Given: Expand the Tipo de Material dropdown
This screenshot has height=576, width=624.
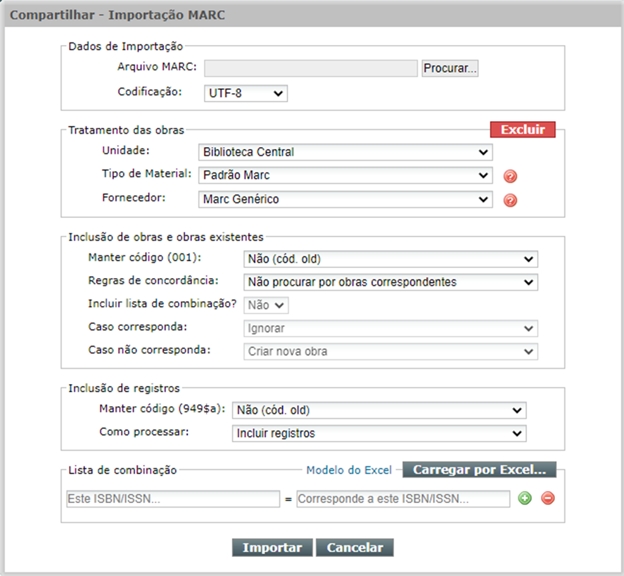Looking at the screenshot, I should point(345,175).
